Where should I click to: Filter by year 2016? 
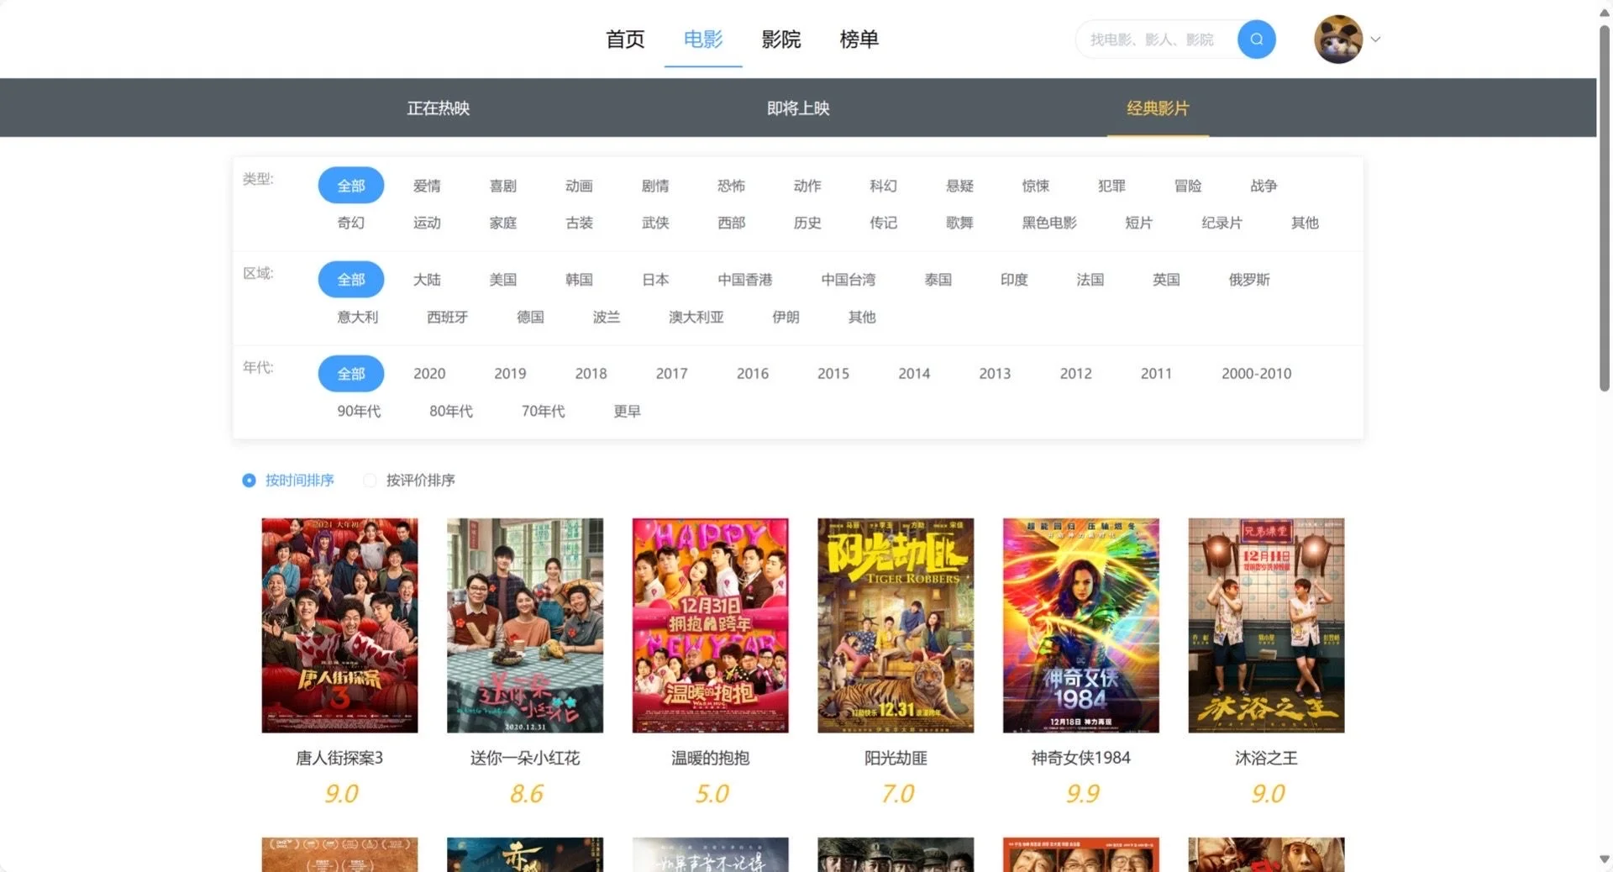click(753, 374)
